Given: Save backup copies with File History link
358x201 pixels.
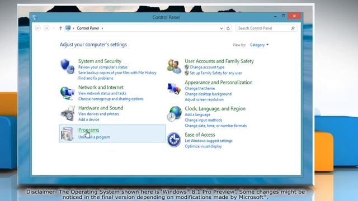Looking at the screenshot, I should click(x=117, y=73).
